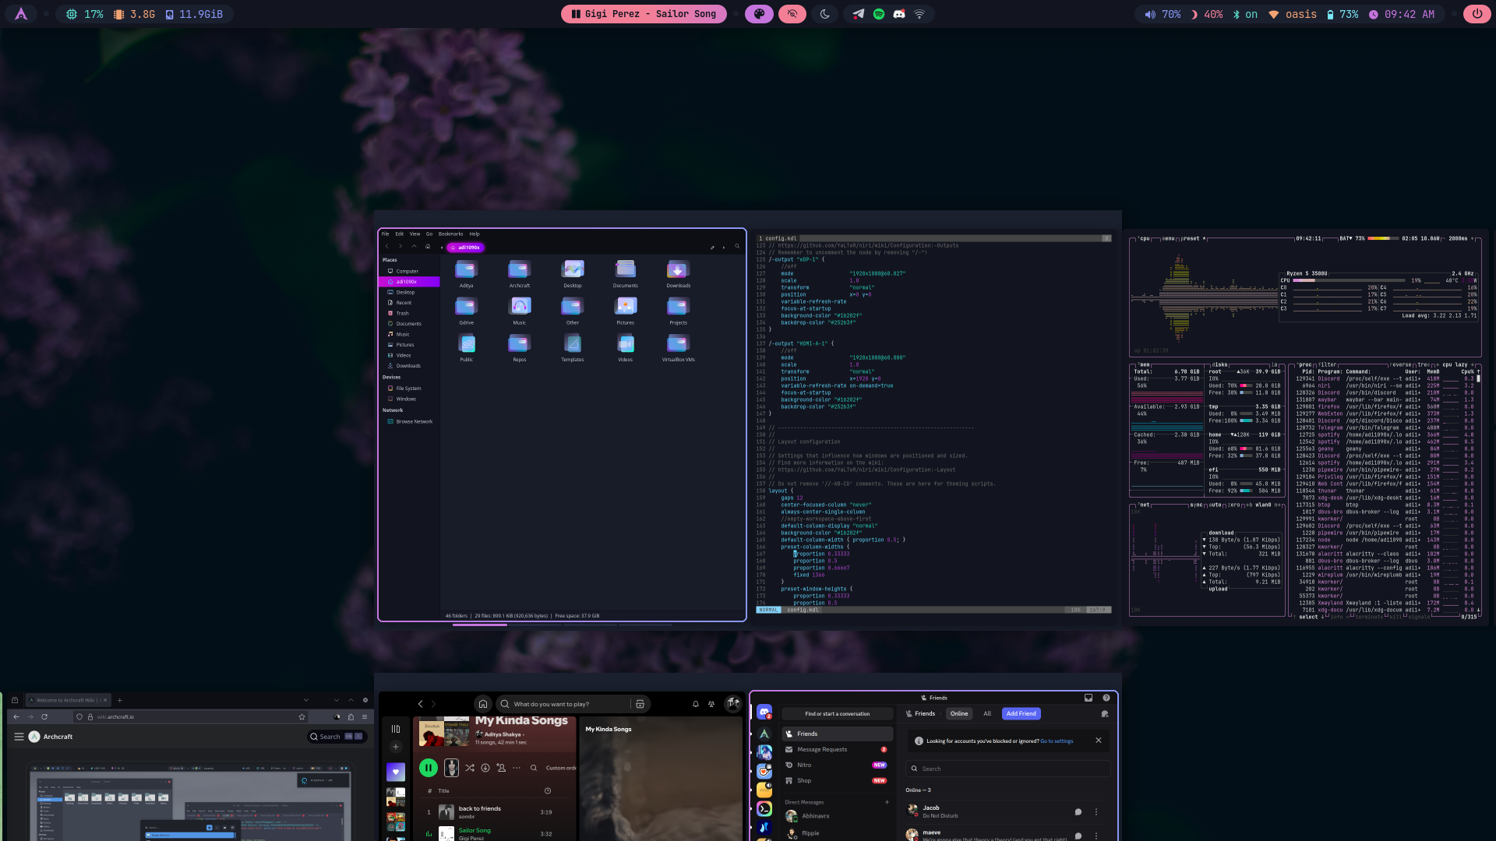The width and height of the screenshot is (1496, 841).
Task: Go to Spotify Home
Action: [x=483, y=704]
